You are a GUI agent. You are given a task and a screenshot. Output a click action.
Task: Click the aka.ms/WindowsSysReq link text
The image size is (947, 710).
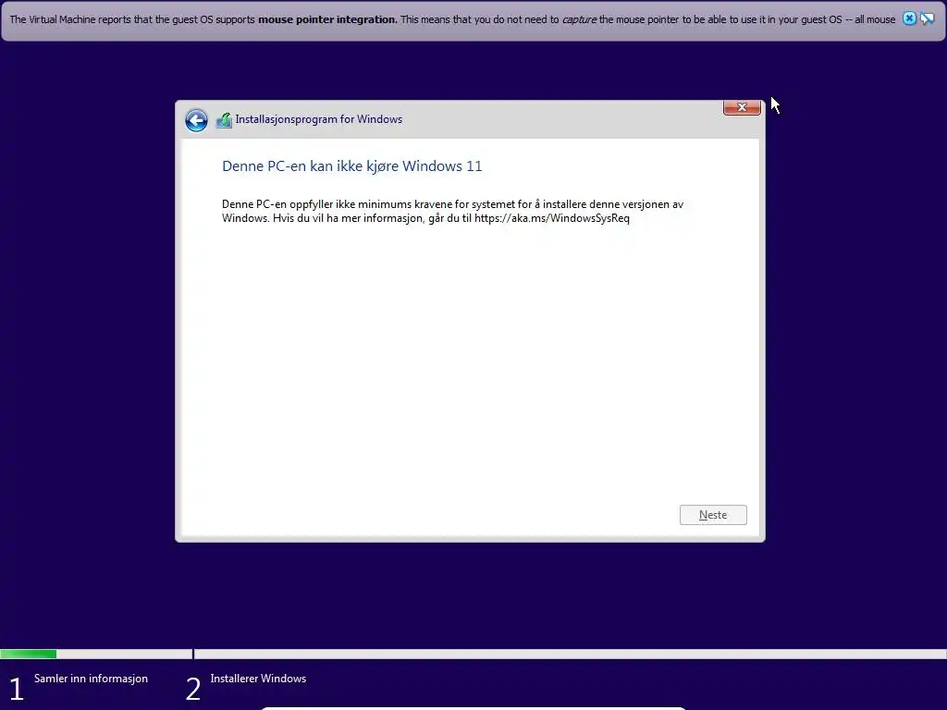click(552, 218)
